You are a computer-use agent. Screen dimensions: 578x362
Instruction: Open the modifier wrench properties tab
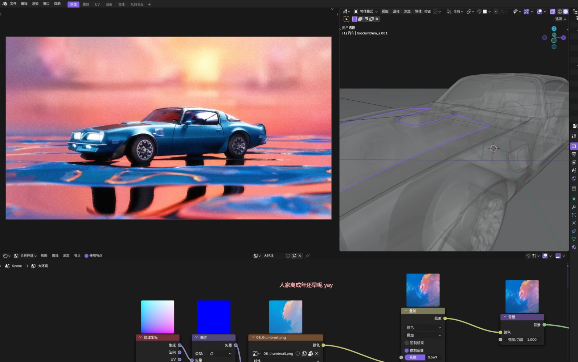(574, 207)
